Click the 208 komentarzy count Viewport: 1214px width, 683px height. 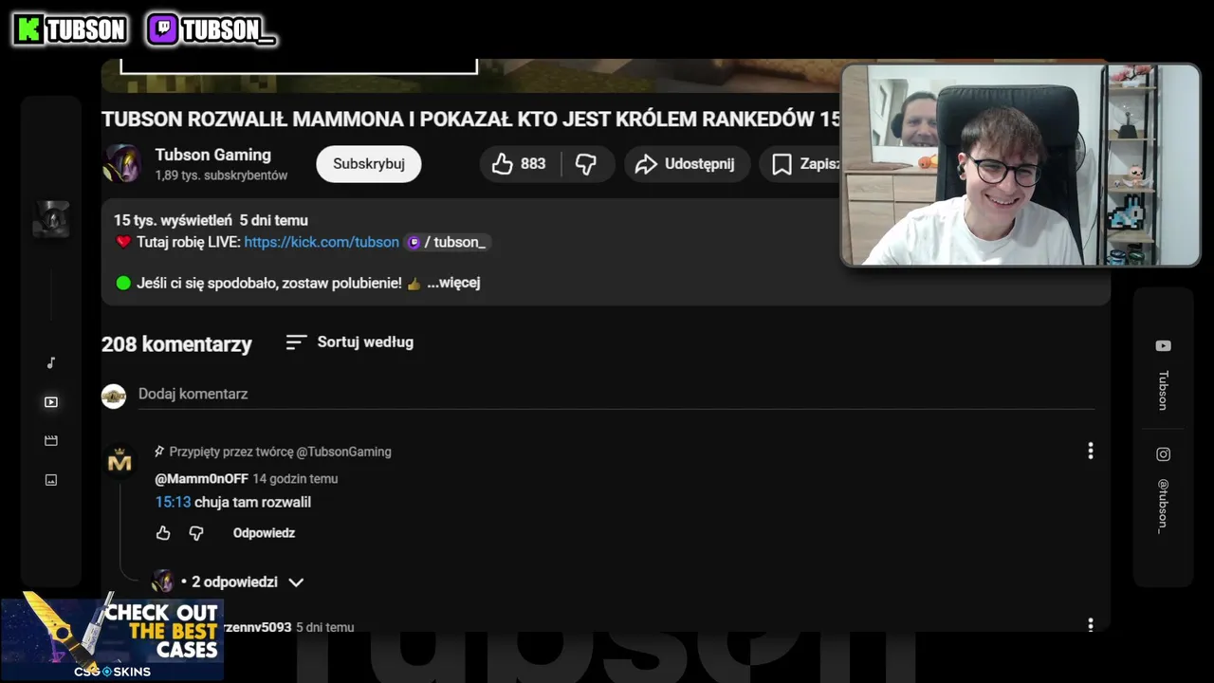(176, 344)
